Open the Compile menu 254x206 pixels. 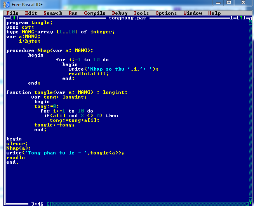[x=95, y=13]
